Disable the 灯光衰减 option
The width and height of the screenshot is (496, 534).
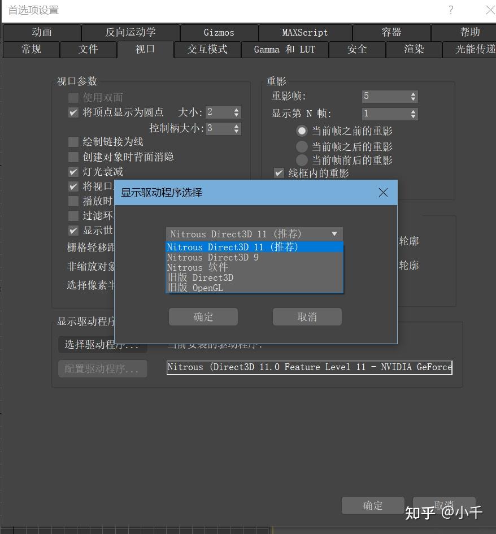(73, 172)
